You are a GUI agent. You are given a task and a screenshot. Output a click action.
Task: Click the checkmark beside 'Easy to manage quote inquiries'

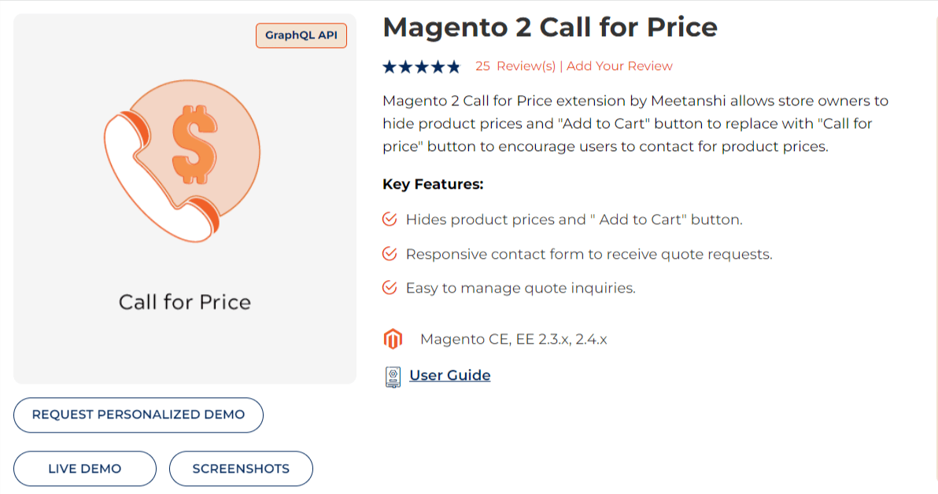click(x=390, y=287)
